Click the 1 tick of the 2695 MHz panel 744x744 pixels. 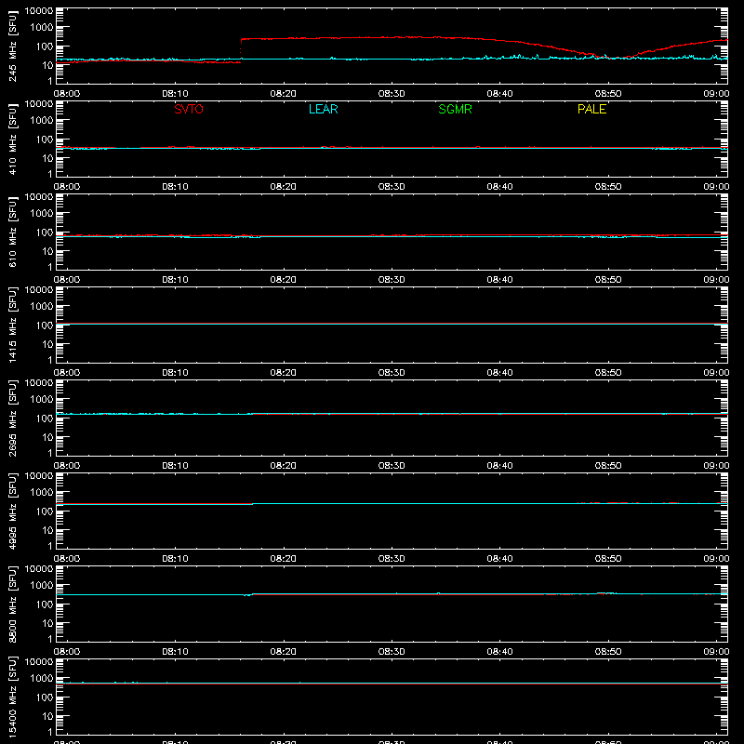(x=50, y=453)
